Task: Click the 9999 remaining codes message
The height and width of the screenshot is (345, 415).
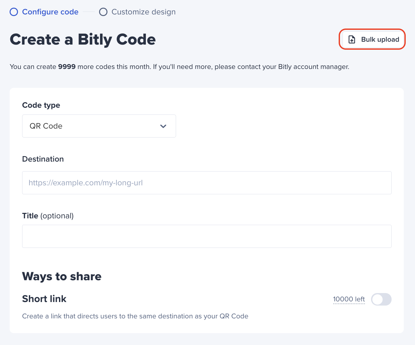Action: tap(180, 67)
